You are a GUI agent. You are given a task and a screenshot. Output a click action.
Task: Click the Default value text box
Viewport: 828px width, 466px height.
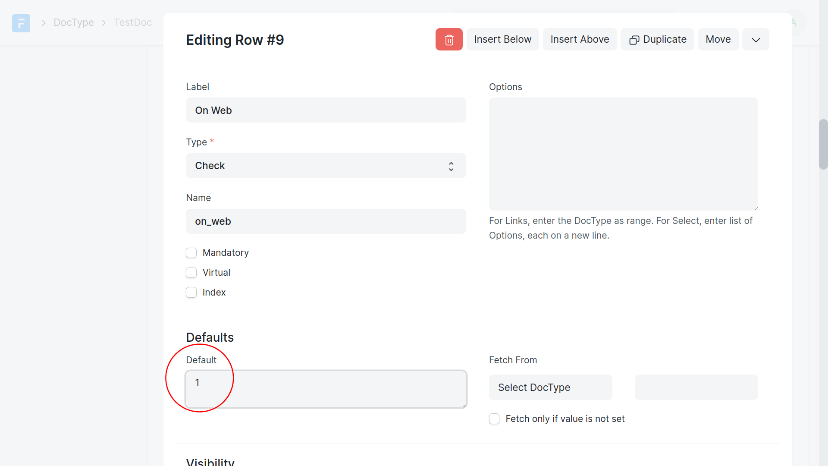coord(326,389)
